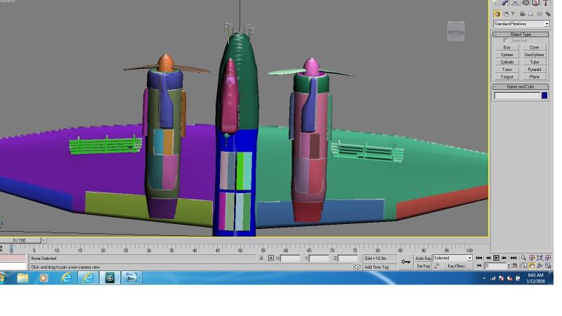Click the Torus primitive button
Viewport: 562px width, 316px height.
pyautogui.click(x=507, y=70)
